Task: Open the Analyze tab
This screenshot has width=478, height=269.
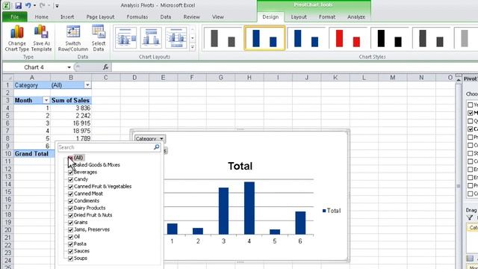Action: [356, 17]
